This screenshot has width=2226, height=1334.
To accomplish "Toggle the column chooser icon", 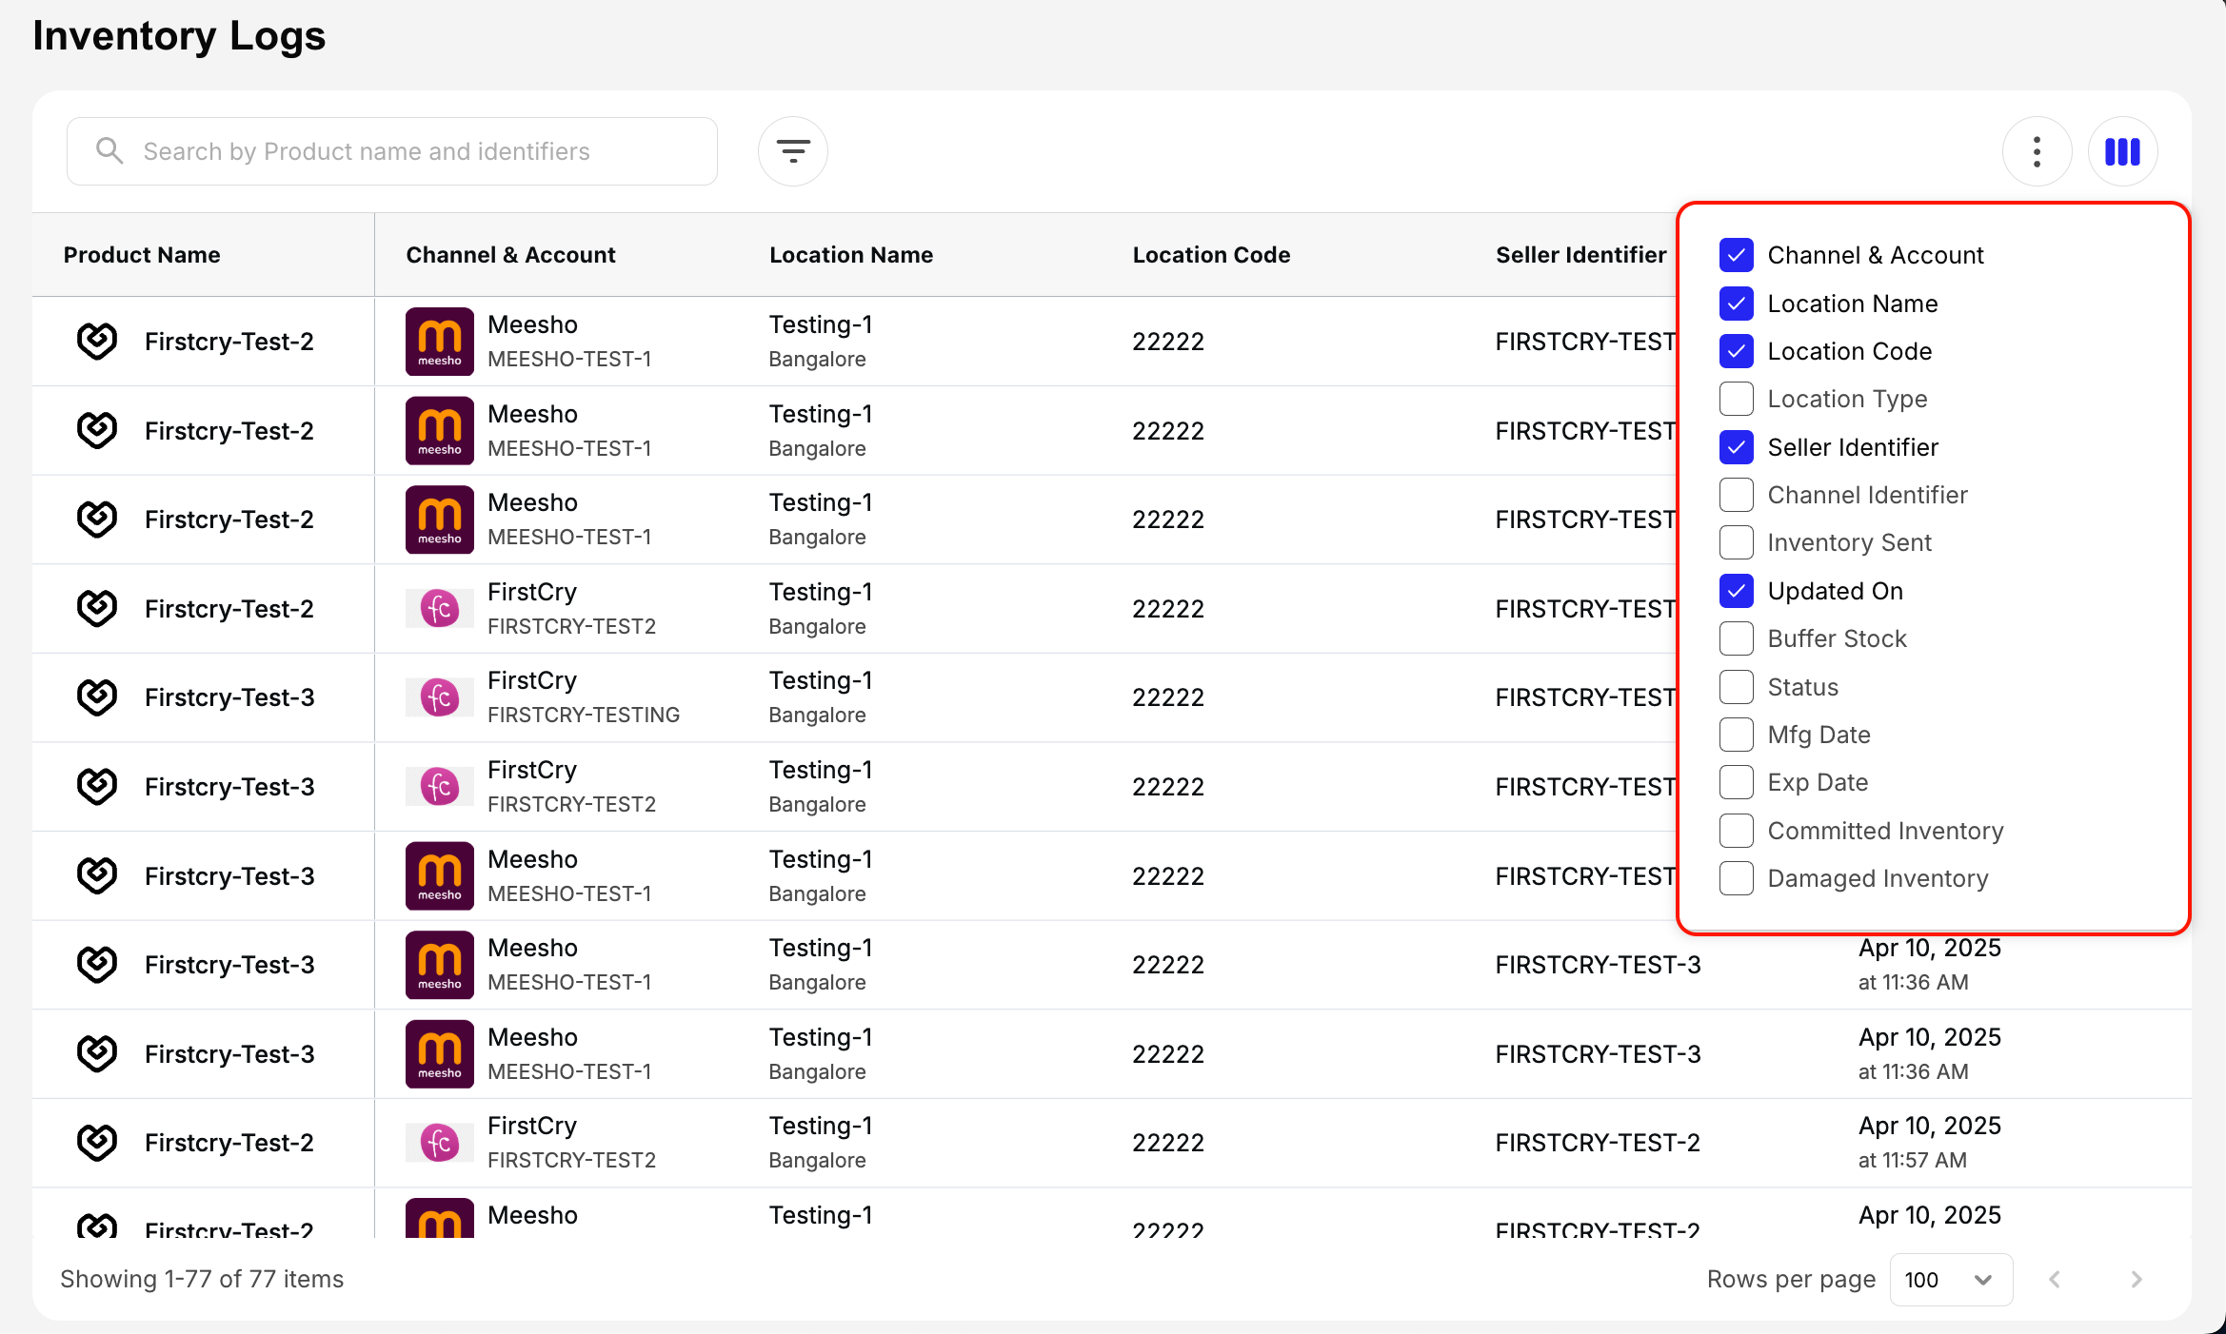I will [x=2122, y=151].
